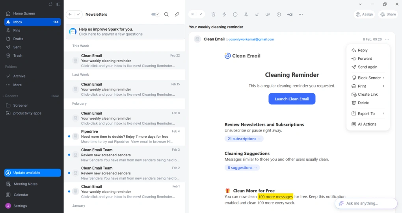Expand Print submenu arrow
The width and height of the screenshot is (402, 213).
pyautogui.click(x=384, y=86)
